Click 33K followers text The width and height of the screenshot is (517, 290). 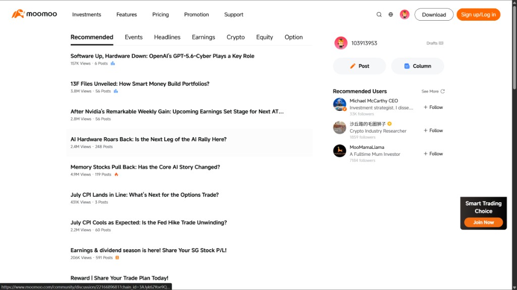point(361,114)
